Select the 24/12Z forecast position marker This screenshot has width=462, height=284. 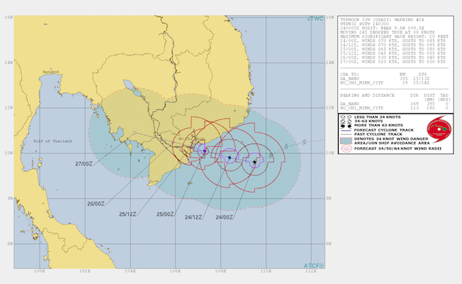[229, 157]
